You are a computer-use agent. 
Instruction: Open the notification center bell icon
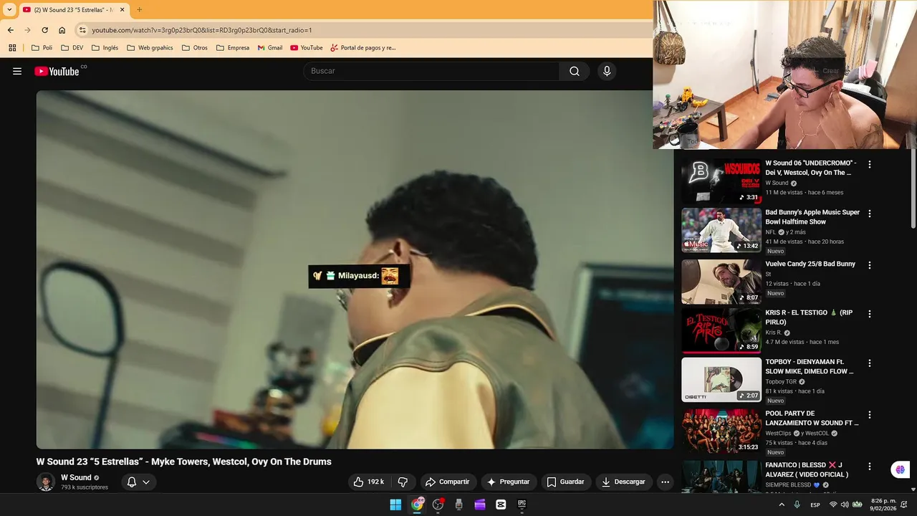(x=904, y=505)
